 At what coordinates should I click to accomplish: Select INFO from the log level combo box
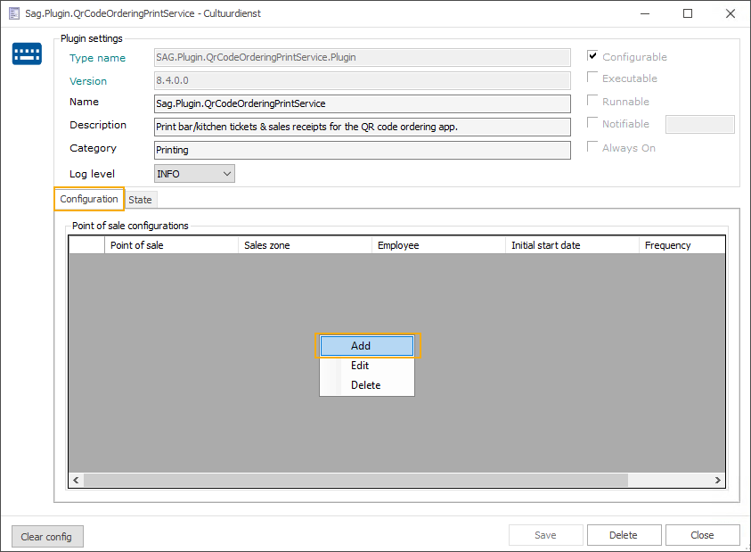click(187, 173)
